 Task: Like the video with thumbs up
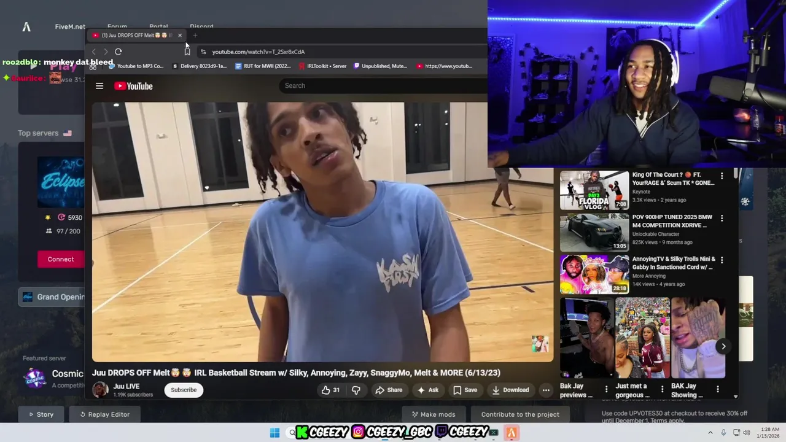(x=330, y=390)
